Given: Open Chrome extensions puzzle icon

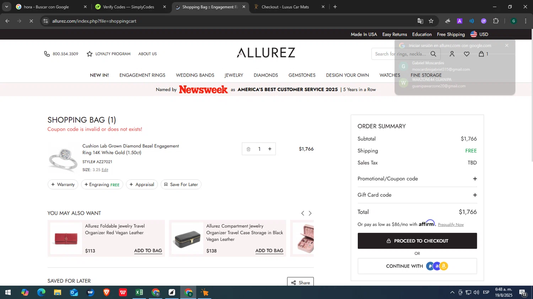Looking at the screenshot, I should click(496, 21).
